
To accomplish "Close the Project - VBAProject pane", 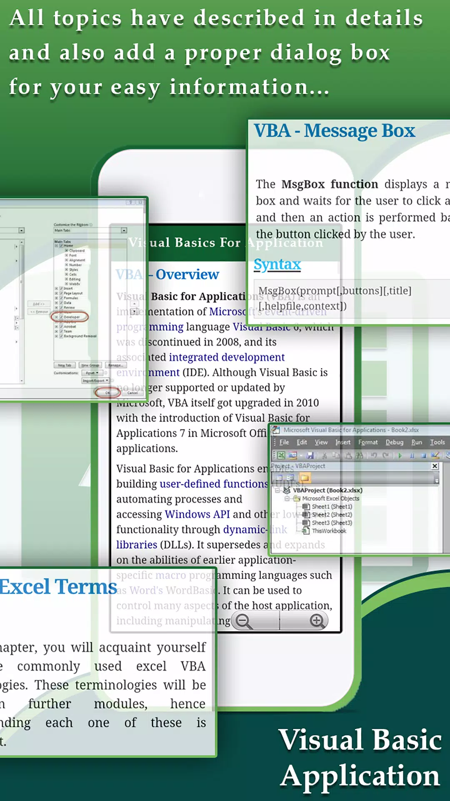I will tap(435, 466).
